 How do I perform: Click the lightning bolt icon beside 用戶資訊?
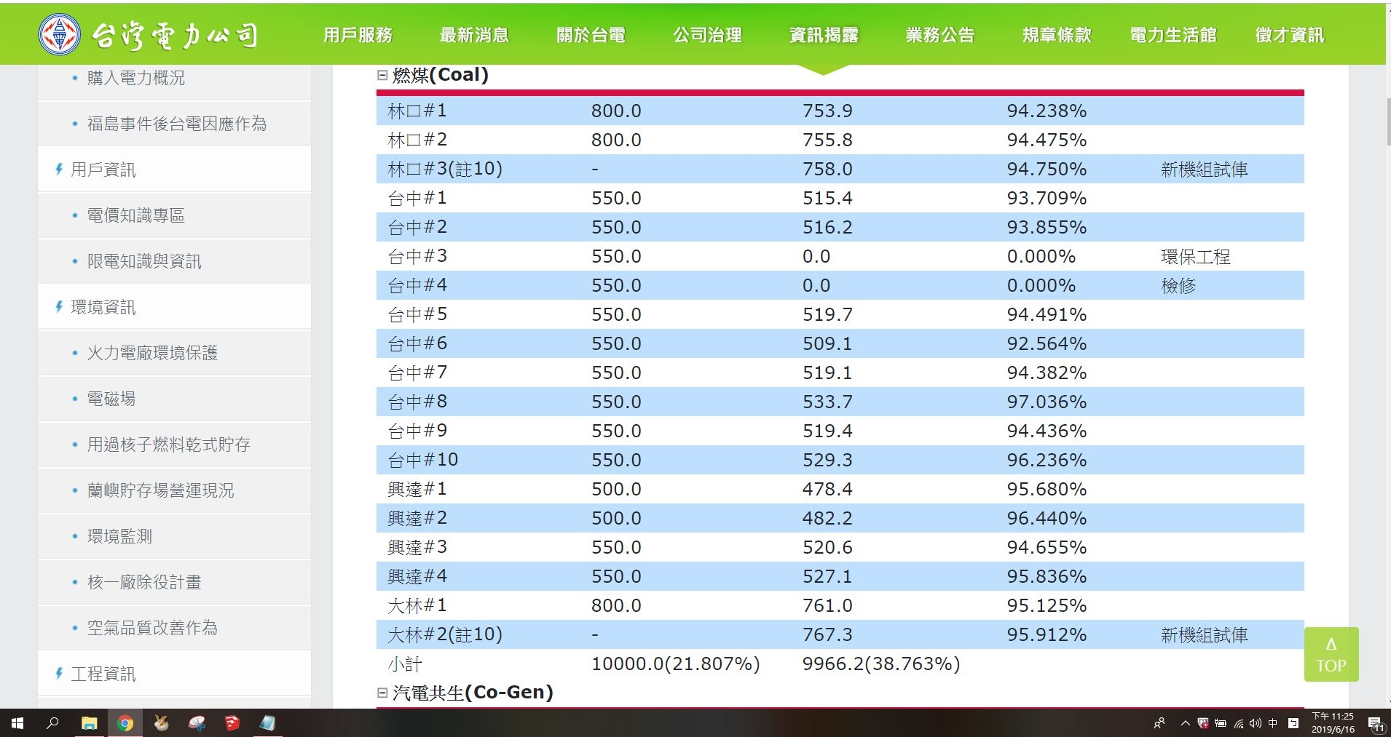pos(59,169)
